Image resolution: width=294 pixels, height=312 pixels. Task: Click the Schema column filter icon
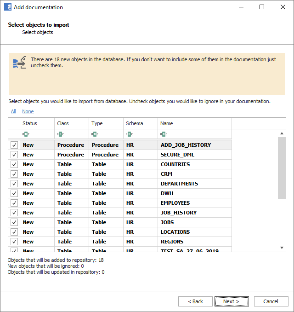tap(129, 134)
